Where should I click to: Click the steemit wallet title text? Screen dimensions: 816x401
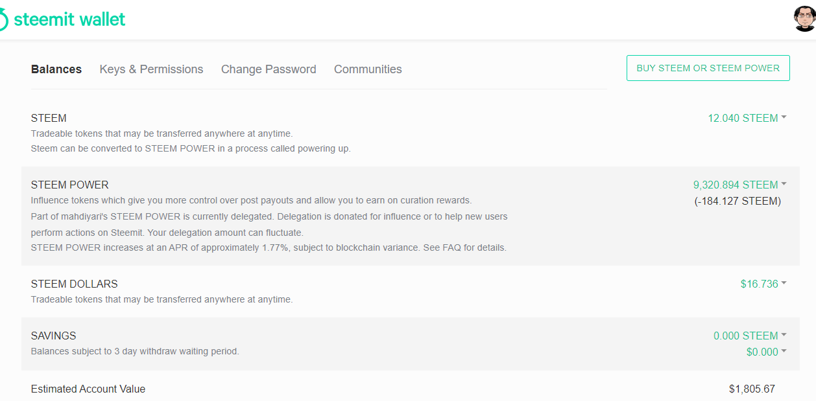(69, 19)
